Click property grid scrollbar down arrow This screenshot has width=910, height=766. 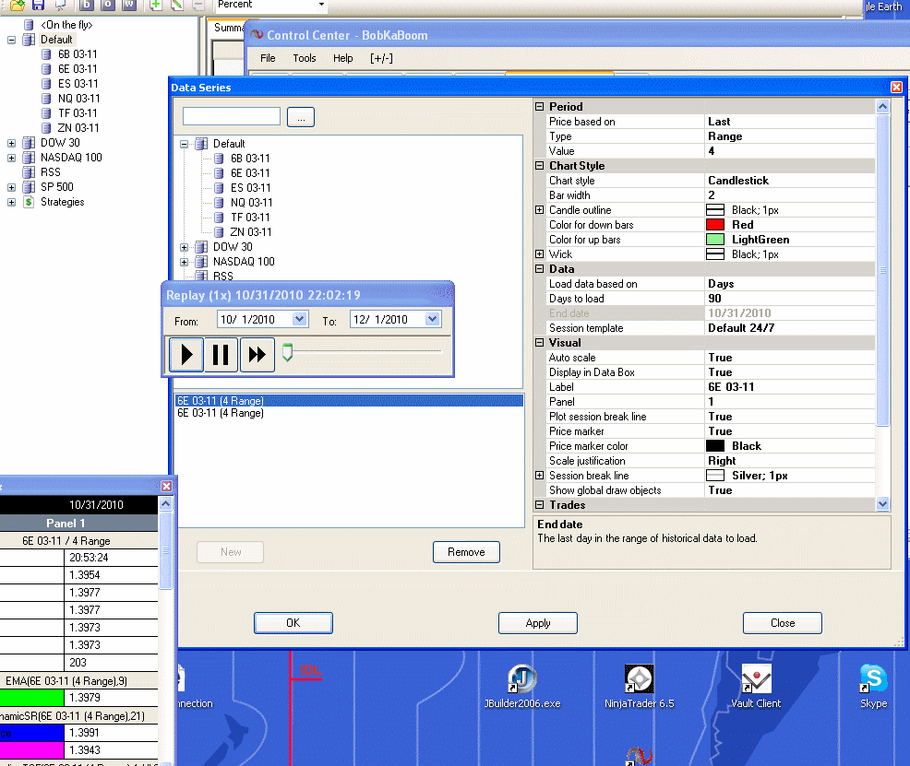click(882, 504)
